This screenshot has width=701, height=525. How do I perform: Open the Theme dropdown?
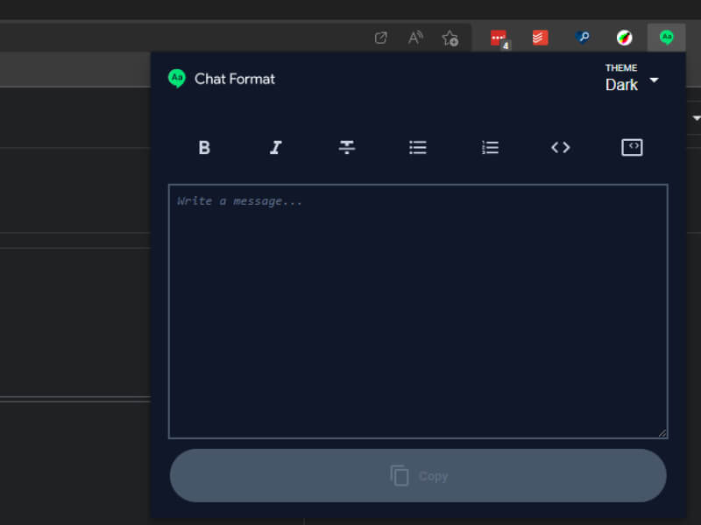click(633, 77)
